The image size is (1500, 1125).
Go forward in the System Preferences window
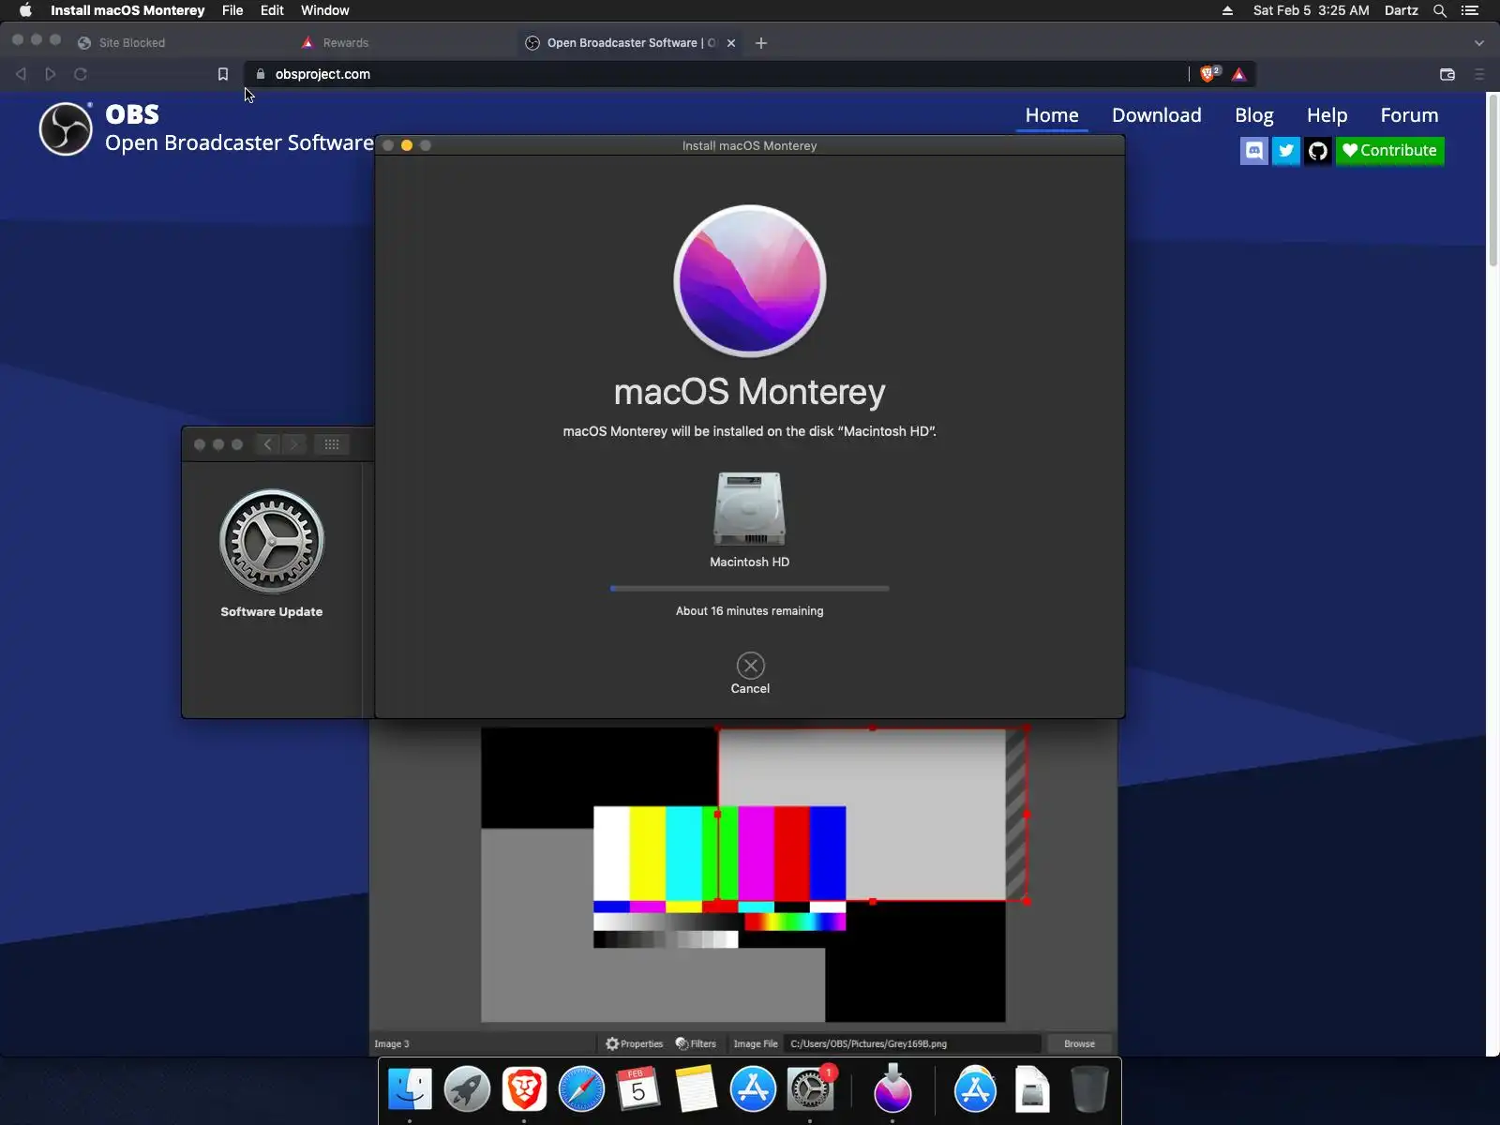coord(294,444)
